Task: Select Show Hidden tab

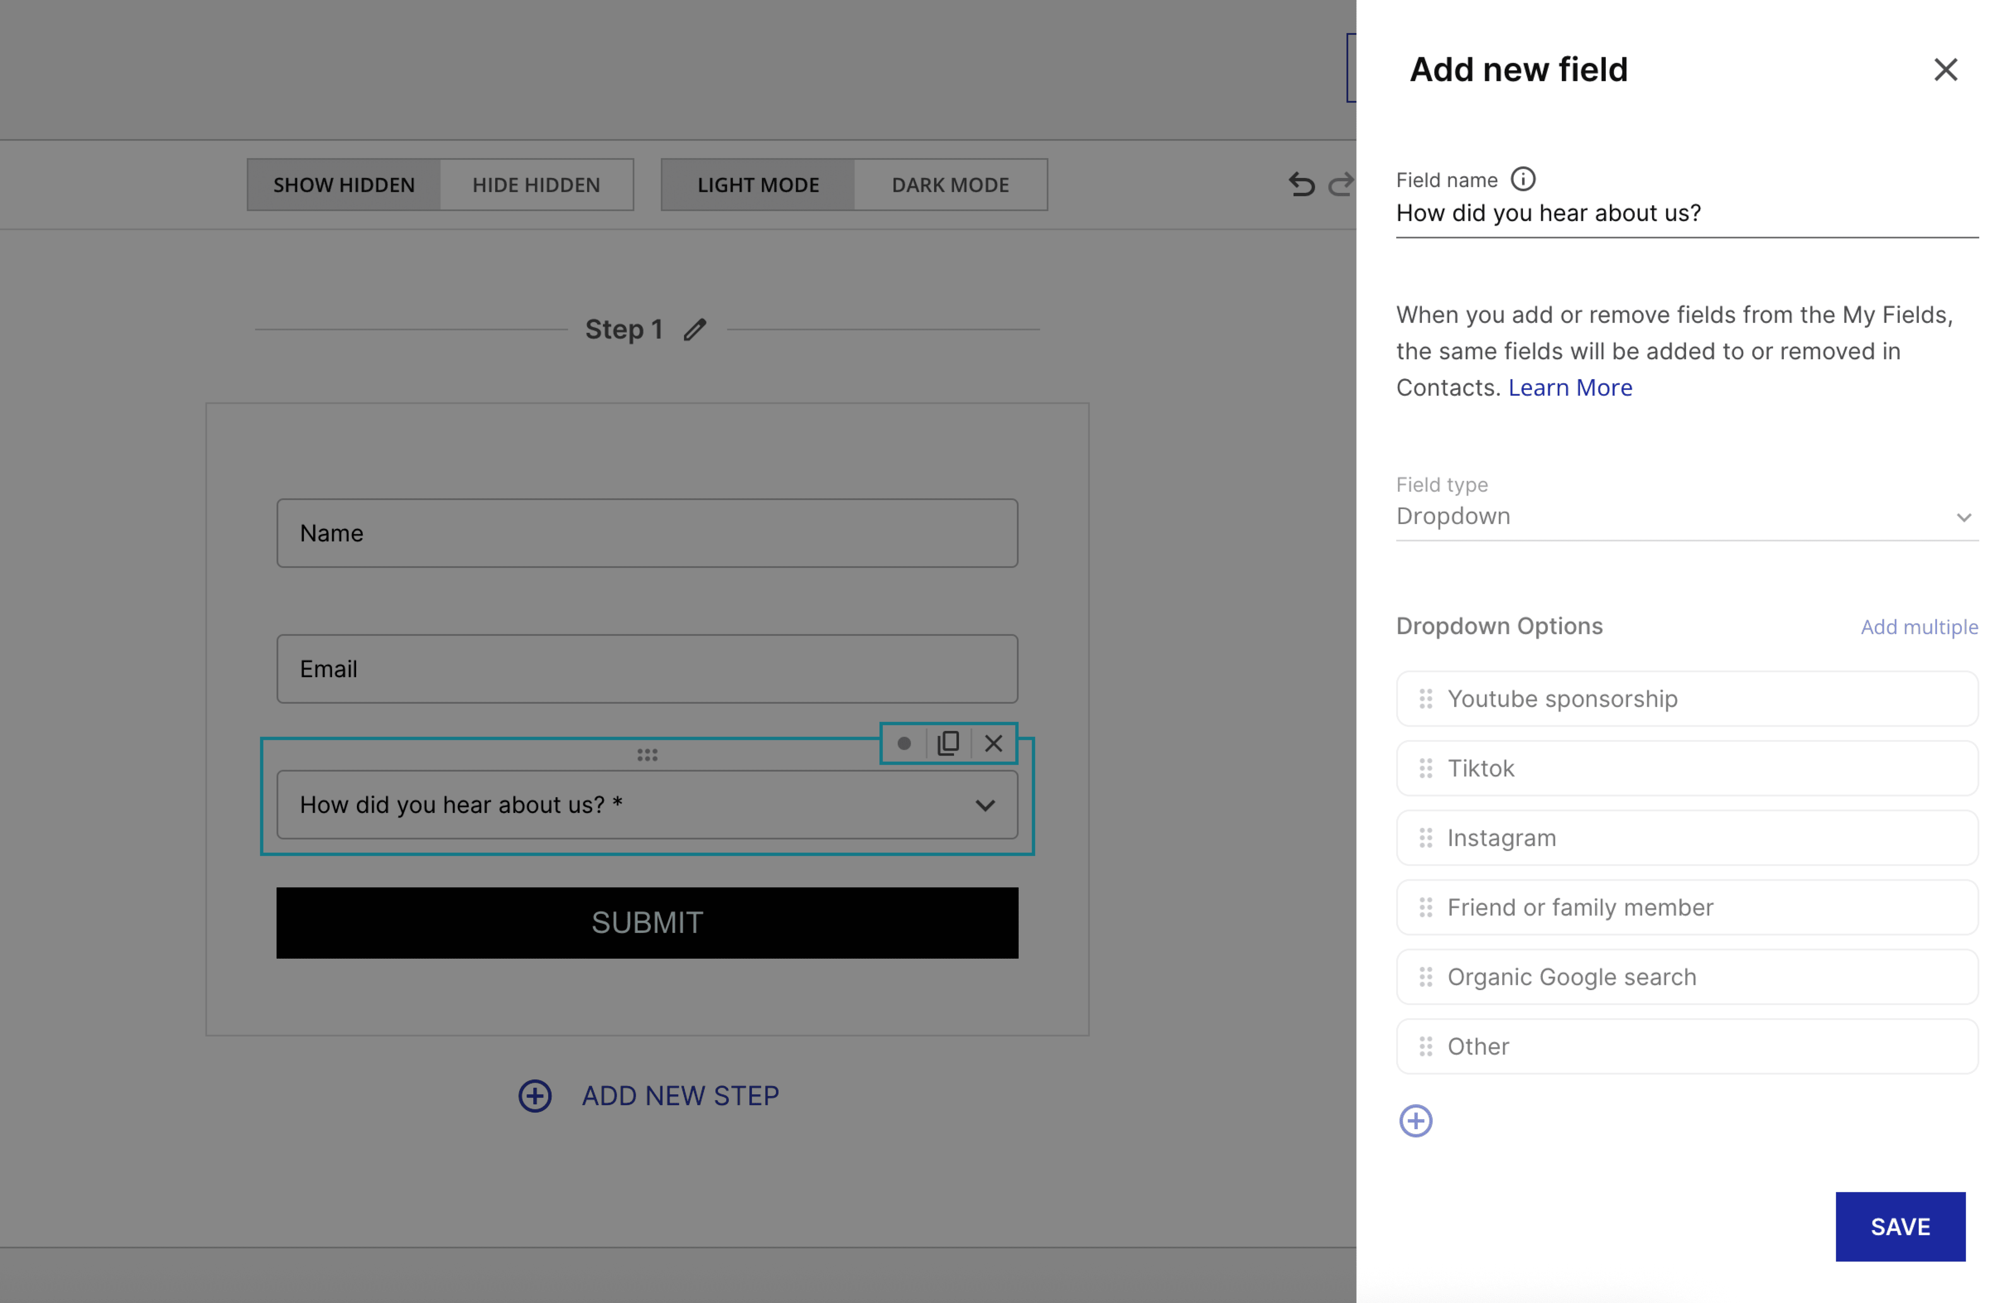Action: tap(344, 185)
